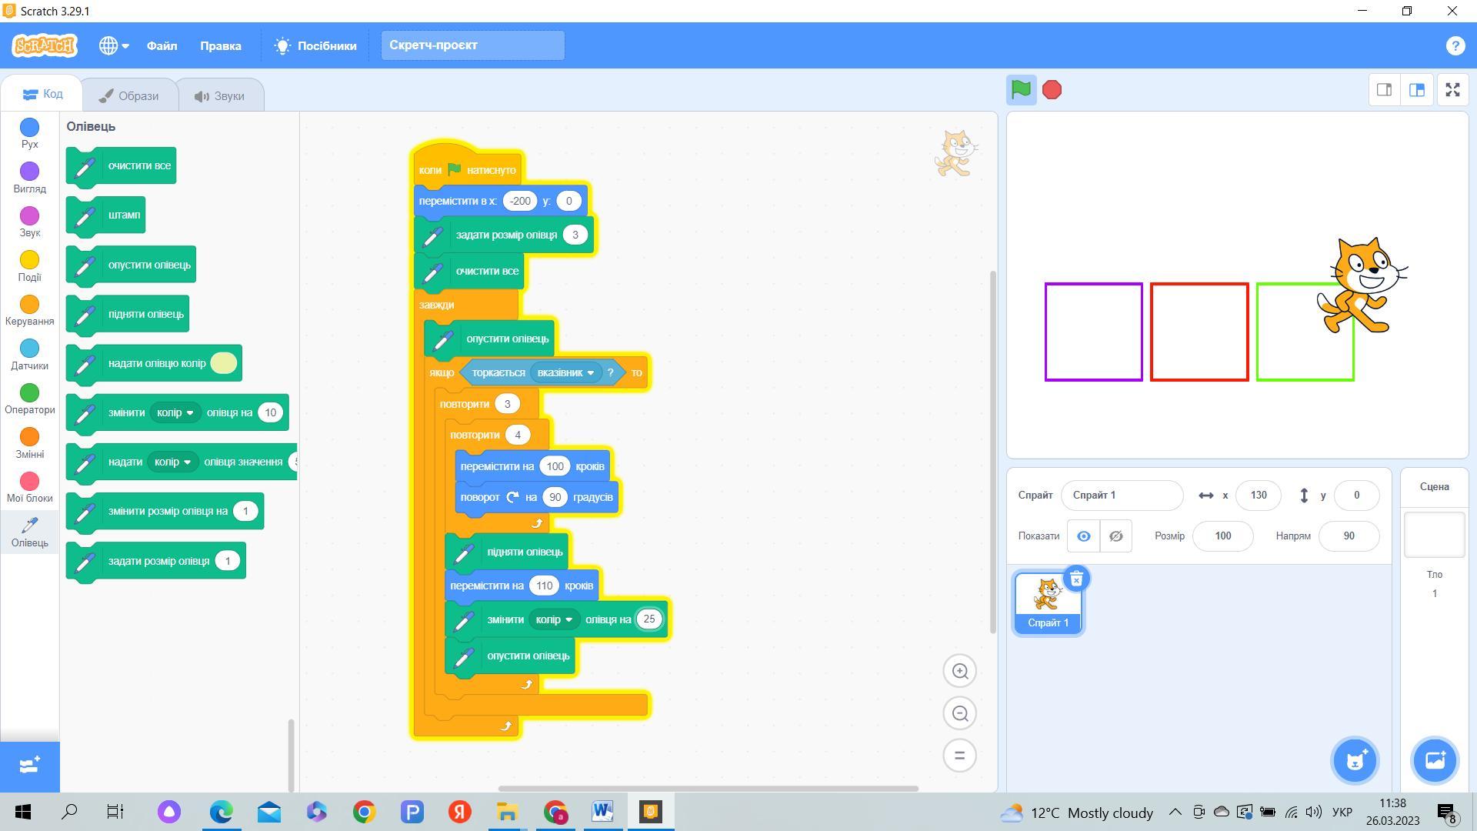This screenshot has height=831, width=1477.
Task: Hide sprite using crossed eye icon
Action: 1115,536
